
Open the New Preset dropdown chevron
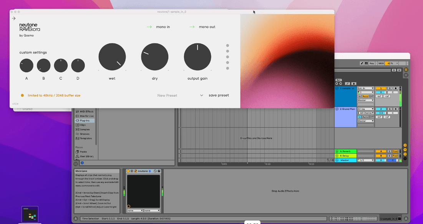pyautogui.click(x=202, y=95)
